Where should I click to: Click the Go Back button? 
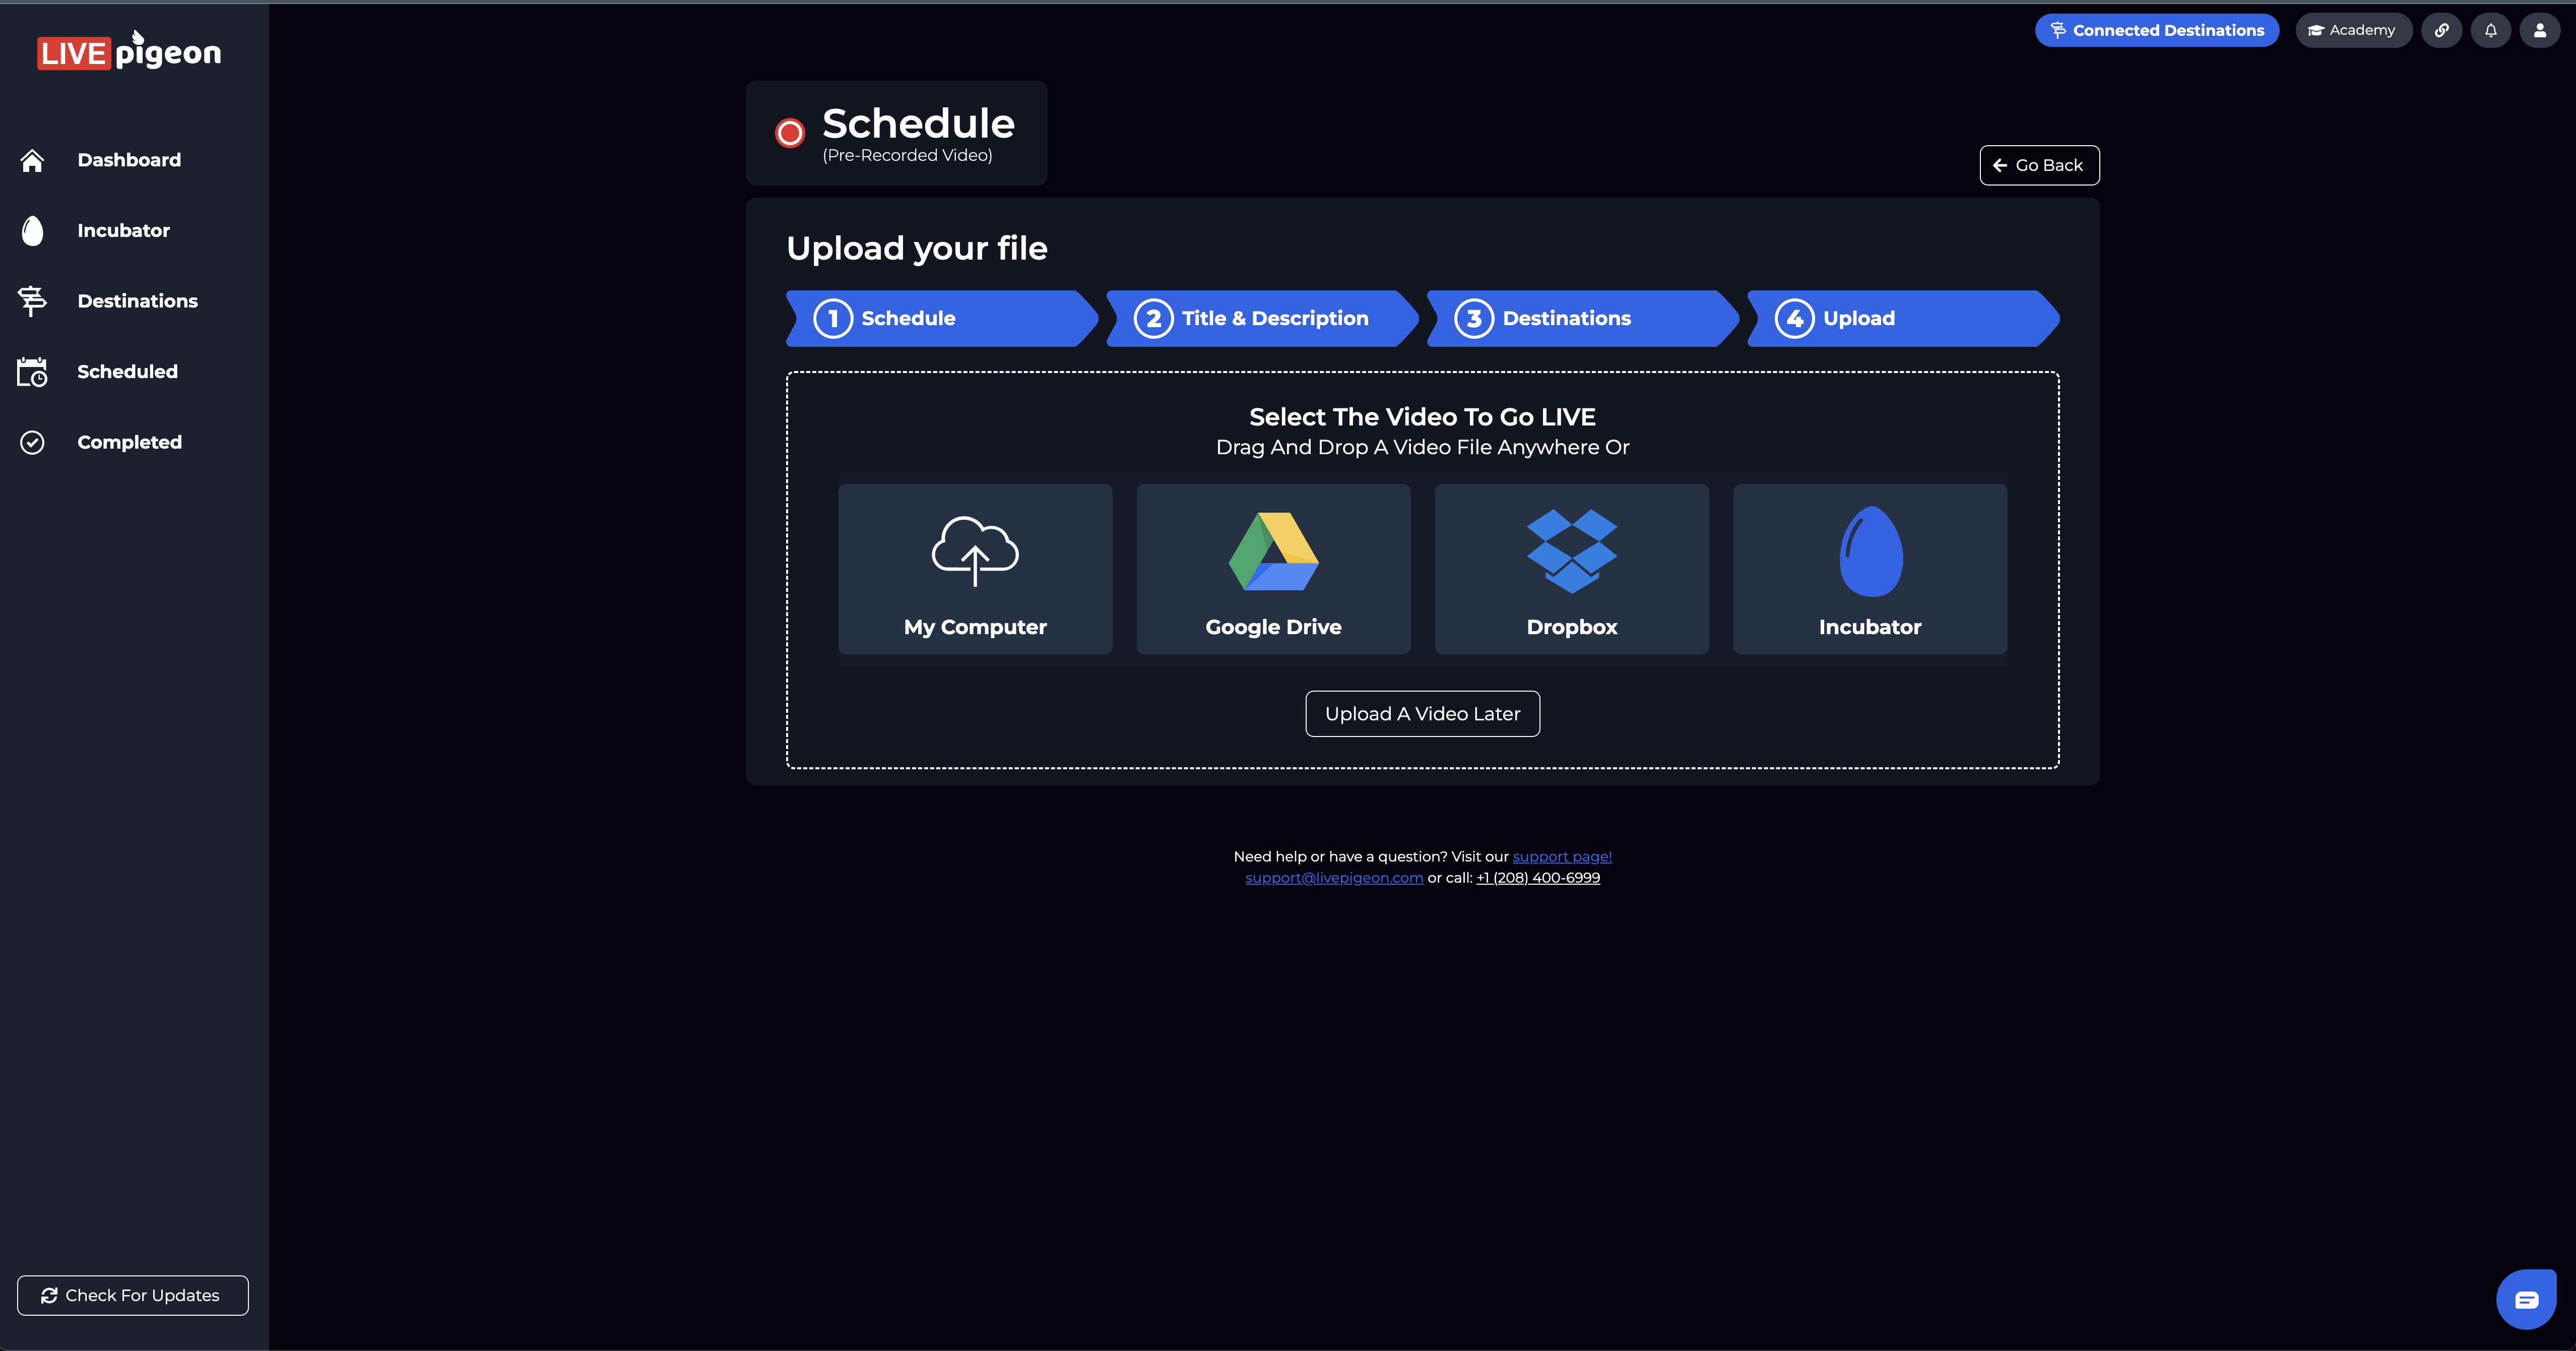tap(2038, 165)
